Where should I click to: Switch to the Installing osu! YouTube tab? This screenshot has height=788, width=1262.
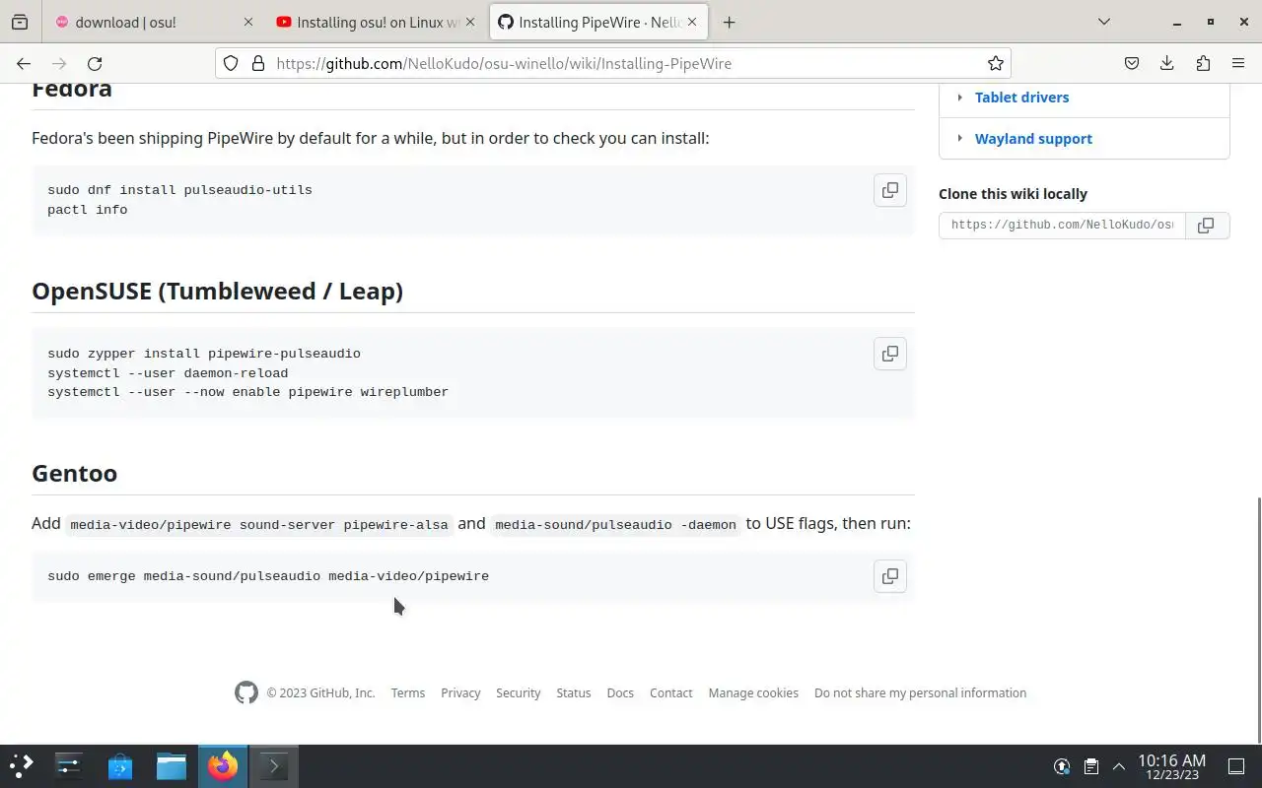[x=377, y=22]
